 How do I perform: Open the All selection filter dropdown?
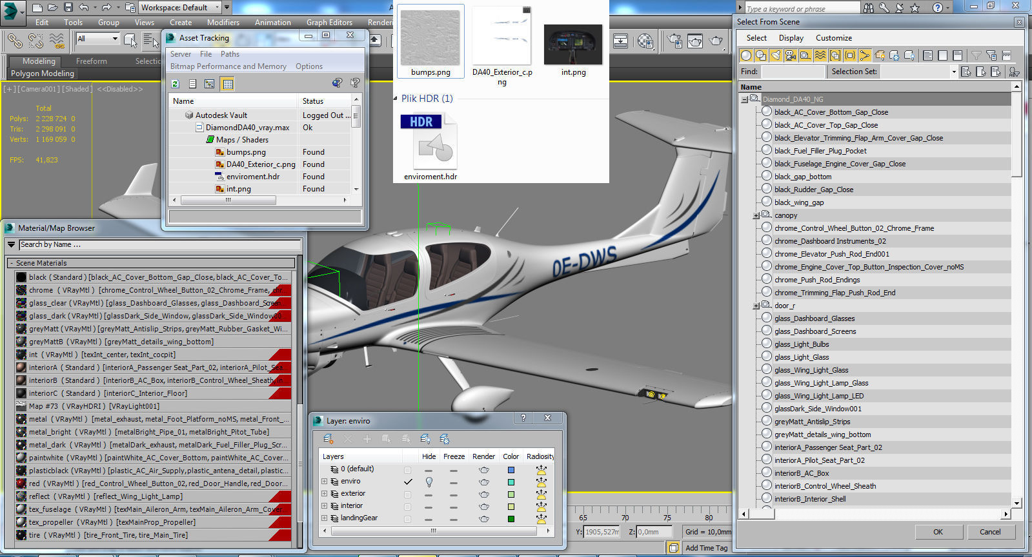[97, 39]
